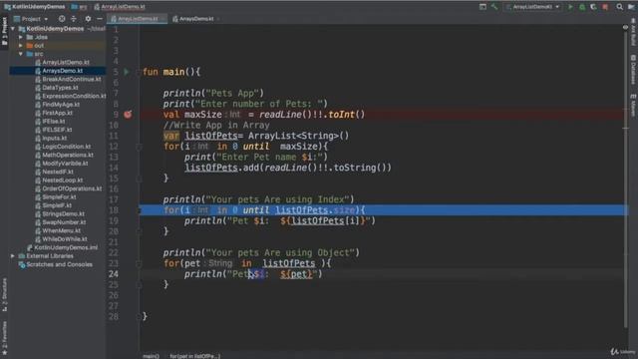The width and height of the screenshot is (638, 359).
Task: Run the ArrayListDemoKt configuration
Action: (x=570, y=7)
